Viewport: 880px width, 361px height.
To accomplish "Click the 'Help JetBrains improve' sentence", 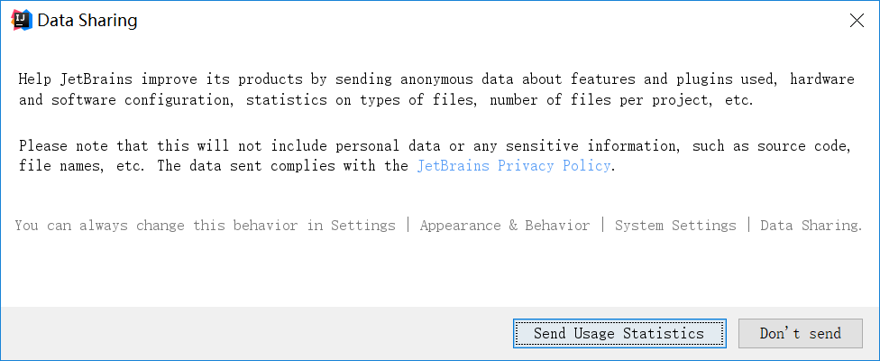I will tap(436, 90).
